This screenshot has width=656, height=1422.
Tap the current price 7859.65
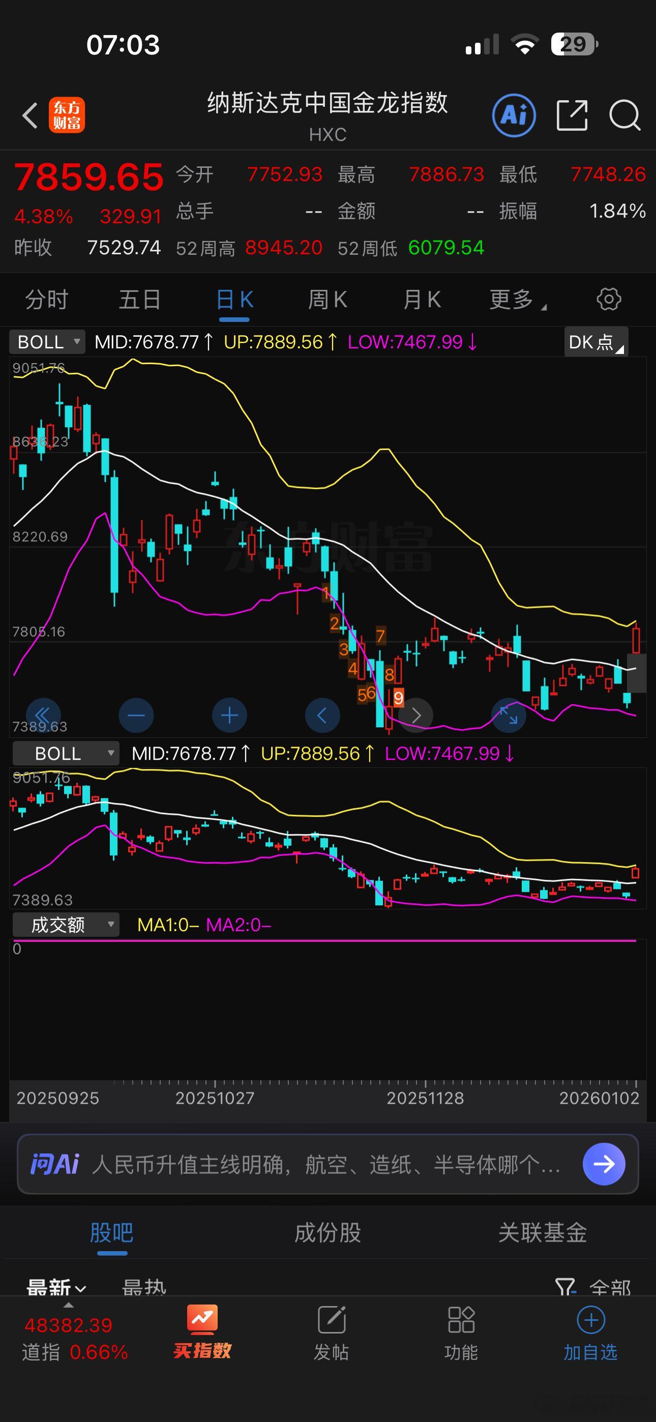[89, 177]
